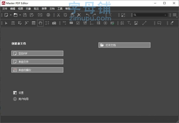Click the print icon

pyautogui.click(x=48, y=15)
